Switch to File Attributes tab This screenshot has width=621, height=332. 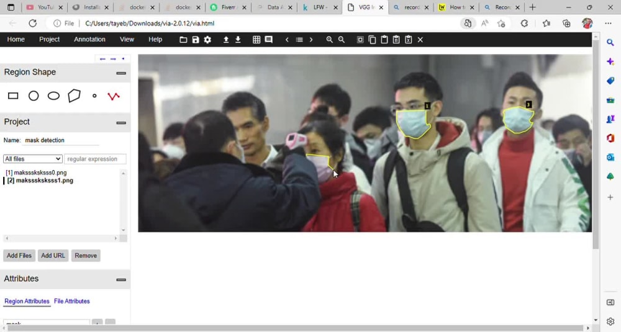point(71,301)
